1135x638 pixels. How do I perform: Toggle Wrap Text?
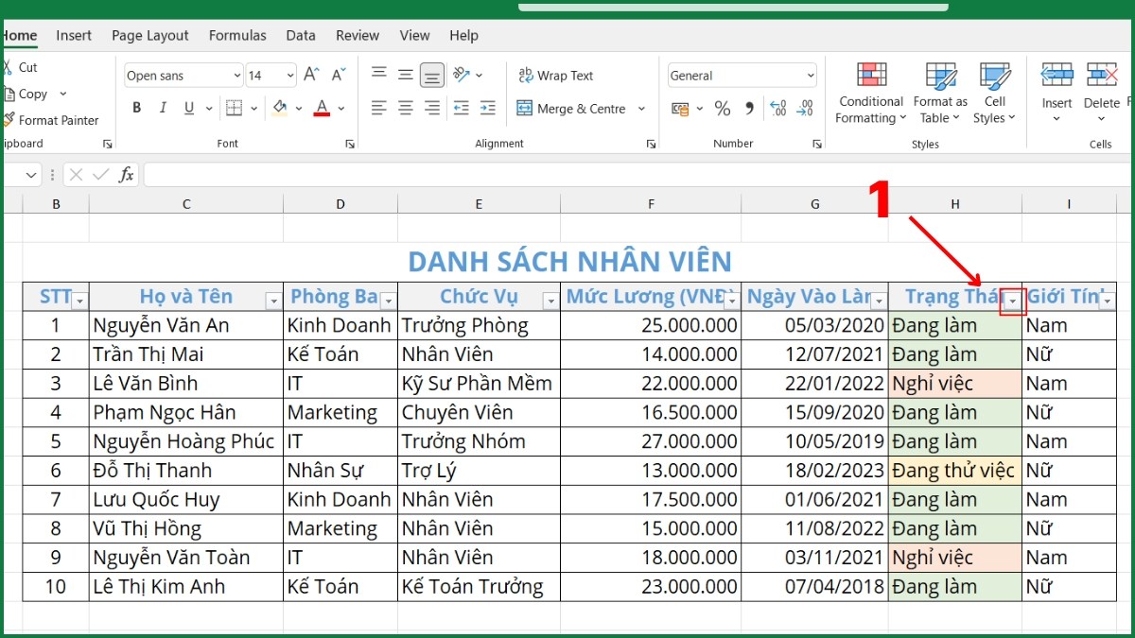click(555, 76)
